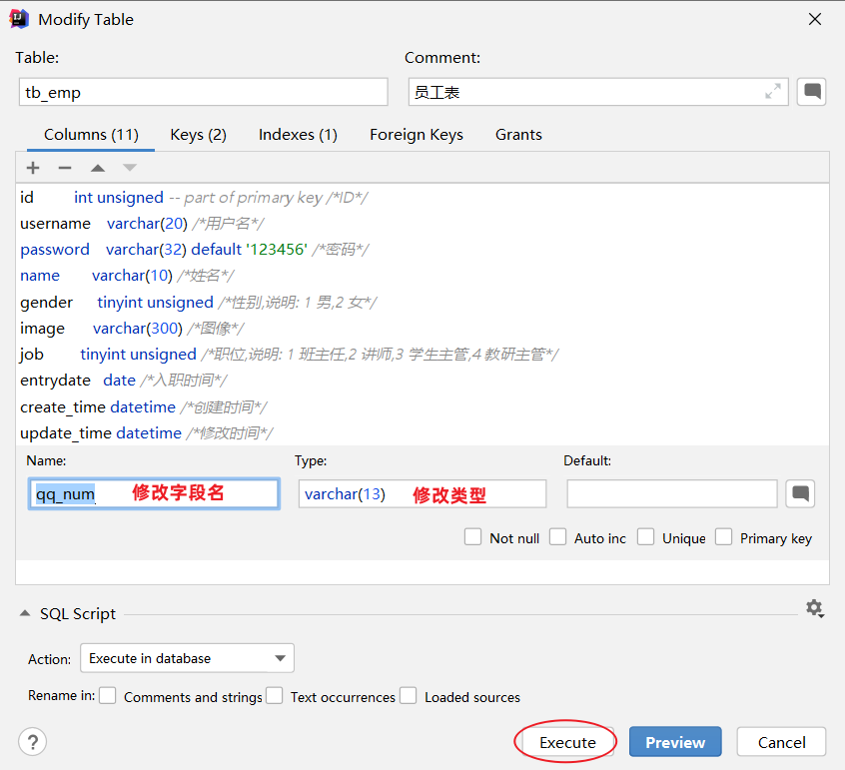This screenshot has width=845, height=770.
Task: Open column comment icon beside Default field
Action: click(800, 493)
